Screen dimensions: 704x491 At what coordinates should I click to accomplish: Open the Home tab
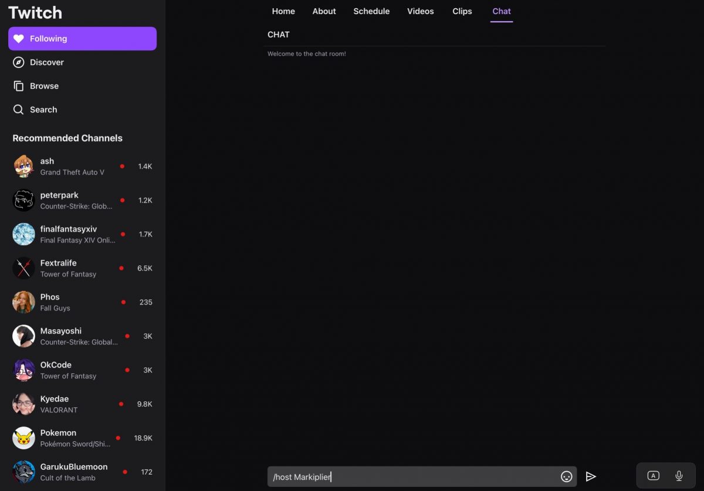pyautogui.click(x=283, y=11)
